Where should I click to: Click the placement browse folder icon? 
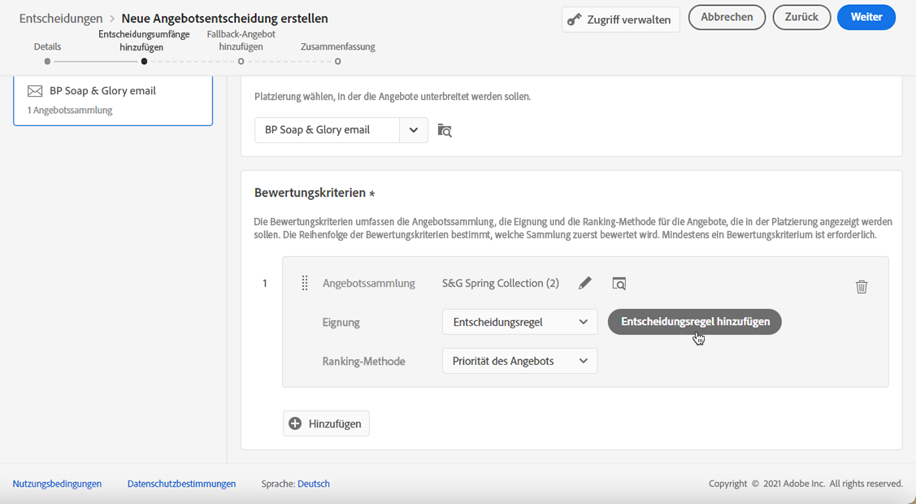[445, 130]
